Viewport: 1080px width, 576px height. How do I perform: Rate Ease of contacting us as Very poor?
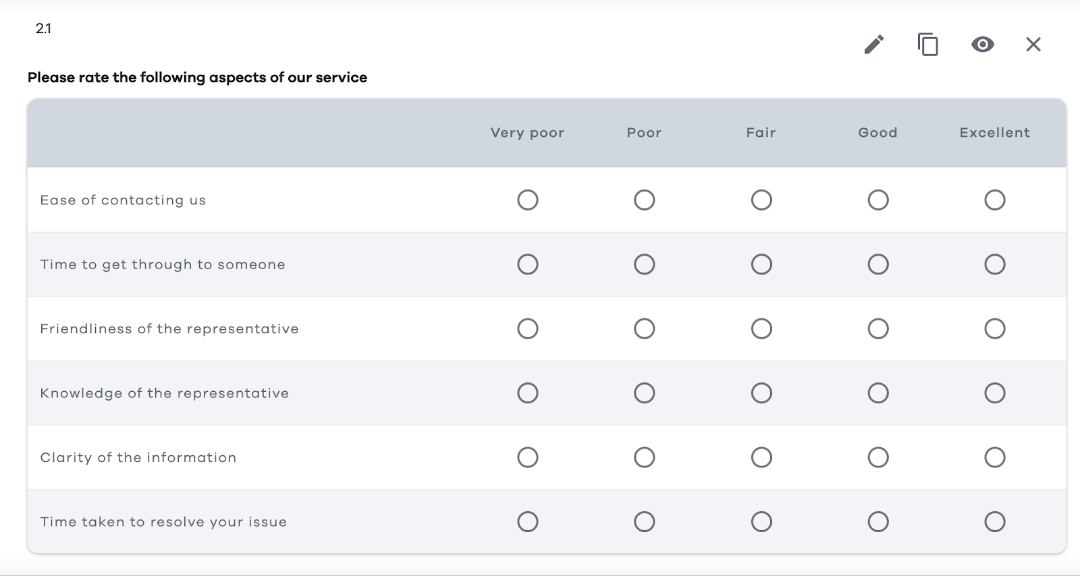(528, 200)
